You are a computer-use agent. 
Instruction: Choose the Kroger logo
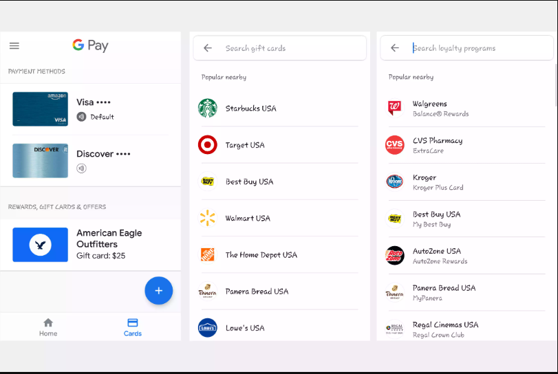395,181
